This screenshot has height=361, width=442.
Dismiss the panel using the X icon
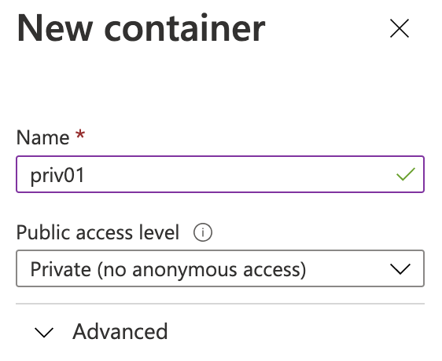[400, 28]
